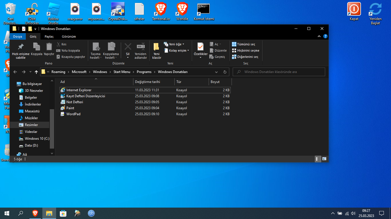The image size is (391, 219).
Task: Click the navigation pane vertical scrollbar
Action: click(x=52, y=128)
